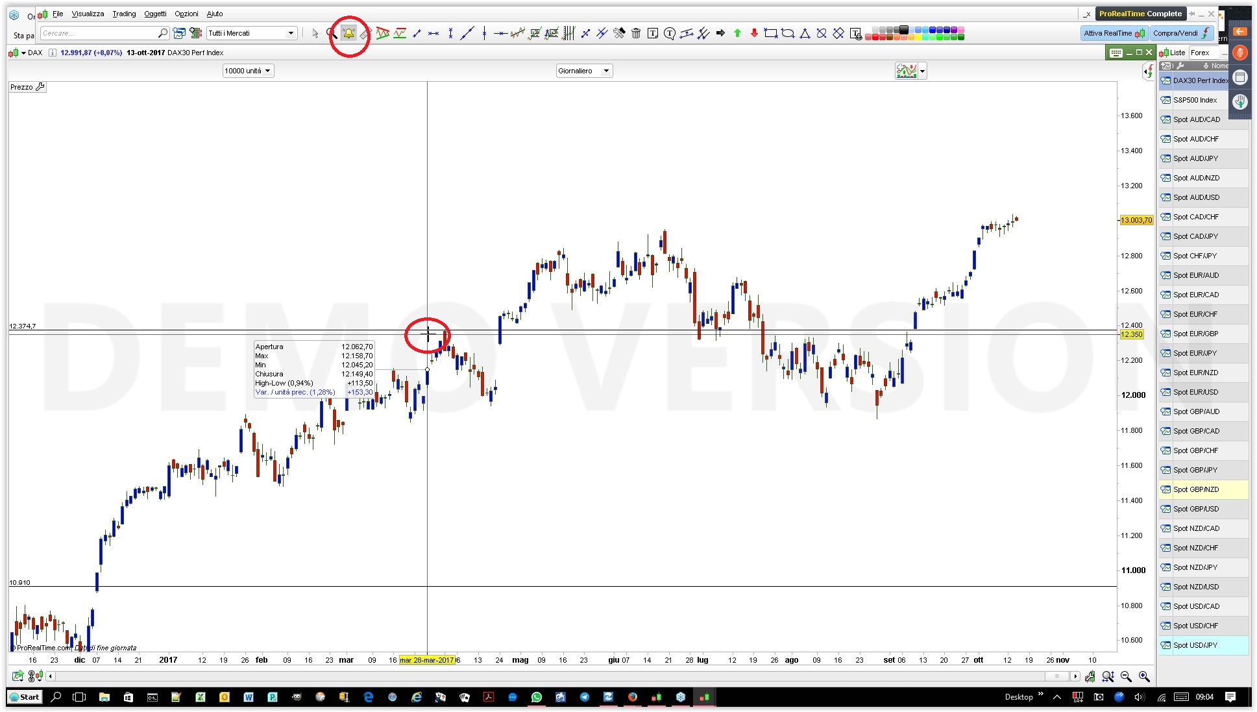Open the Trading menu
The height and width of the screenshot is (712, 1257).
point(124,14)
